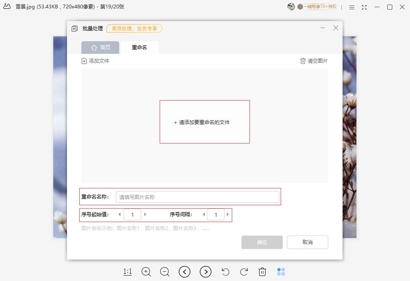This screenshot has height=281, width=410.
Task: Click the 添加文件 add-file icon
Action: coord(84,61)
